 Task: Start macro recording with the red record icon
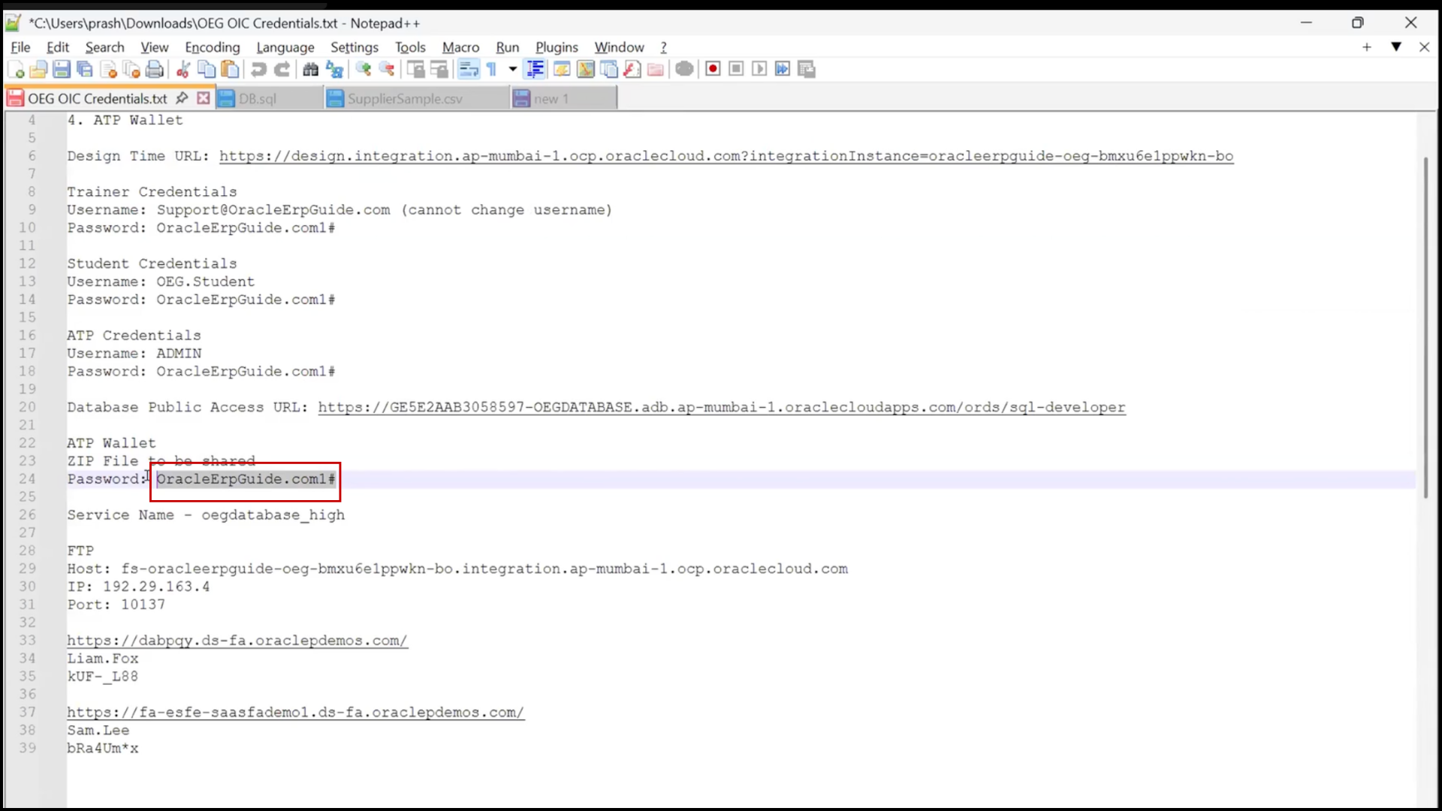(x=713, y=70)
